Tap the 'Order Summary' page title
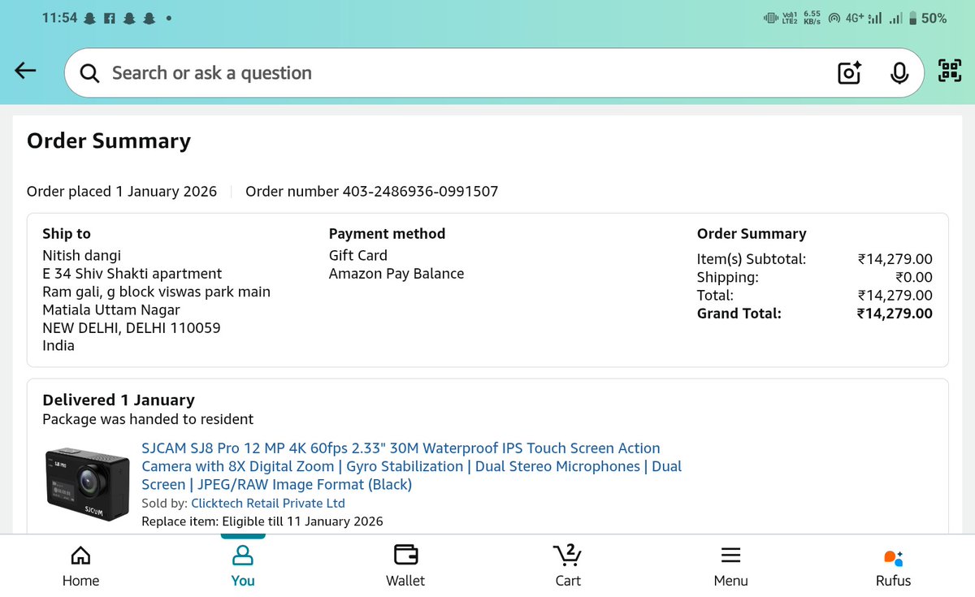 coord(109,141)
